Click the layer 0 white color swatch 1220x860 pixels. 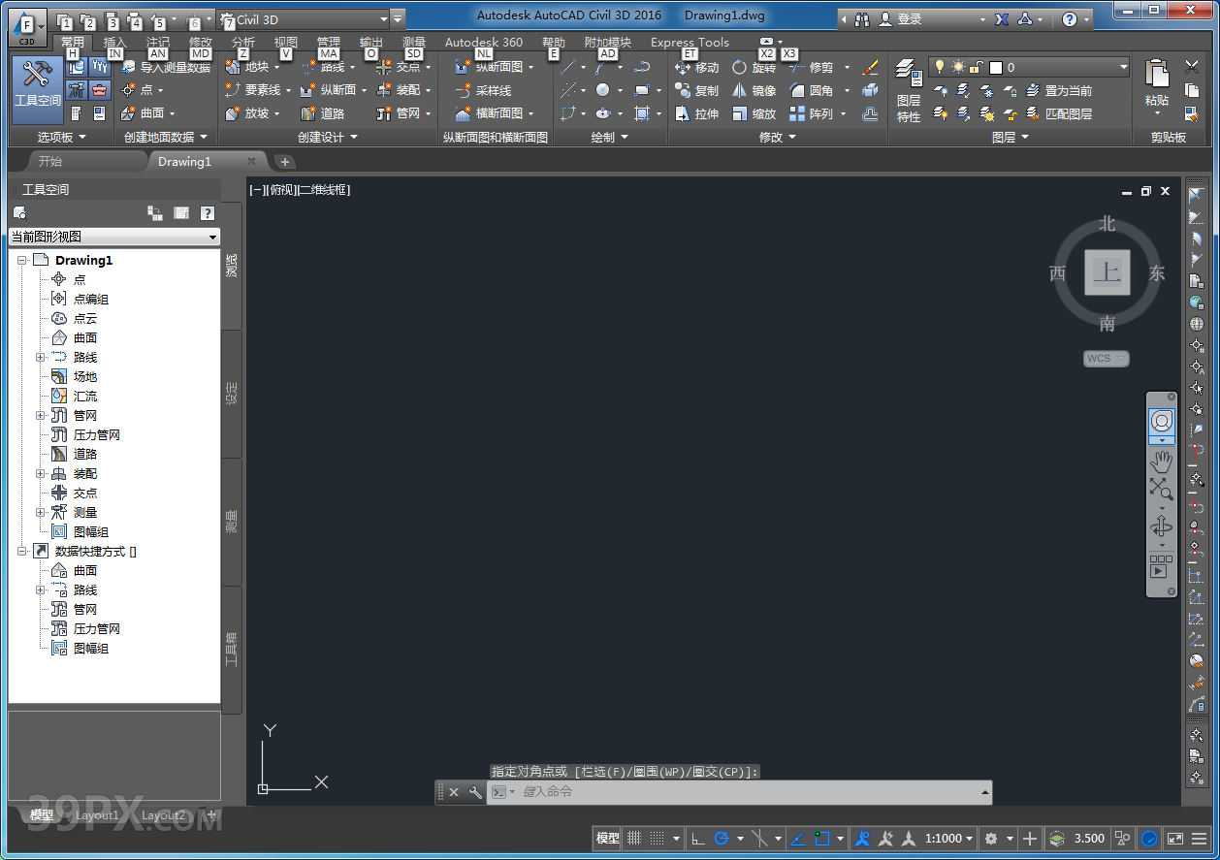tap(995, 67)
